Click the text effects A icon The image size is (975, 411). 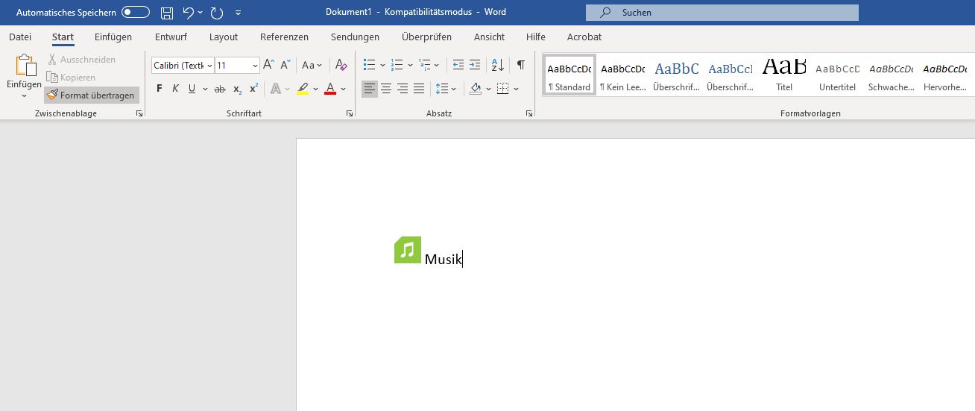pos(276,89)
